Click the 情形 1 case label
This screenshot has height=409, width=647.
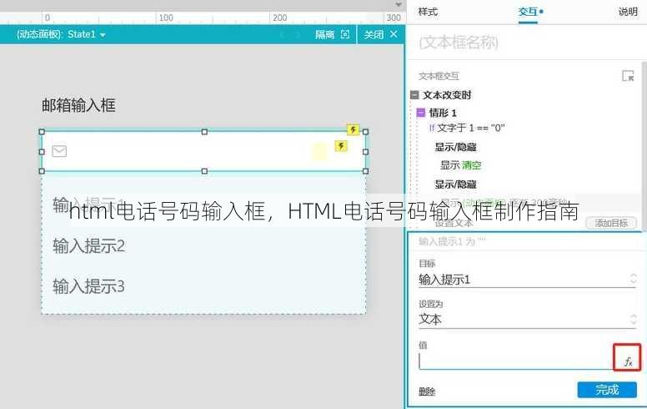[x=443, y=113]
